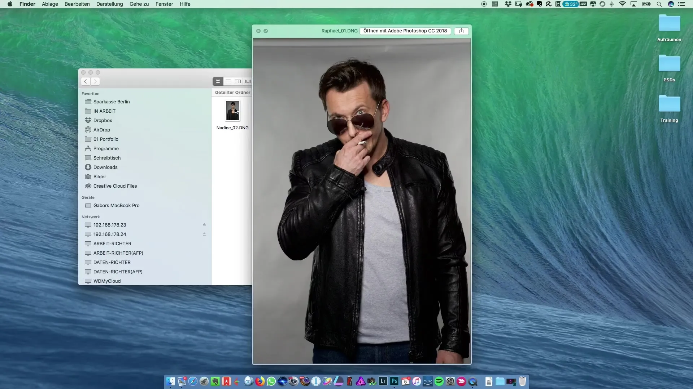The height and width of the screenshot is (389, 693).
Task: Open the Trash in the Dock
Action: pyautogui.click(x=522, y=381)
